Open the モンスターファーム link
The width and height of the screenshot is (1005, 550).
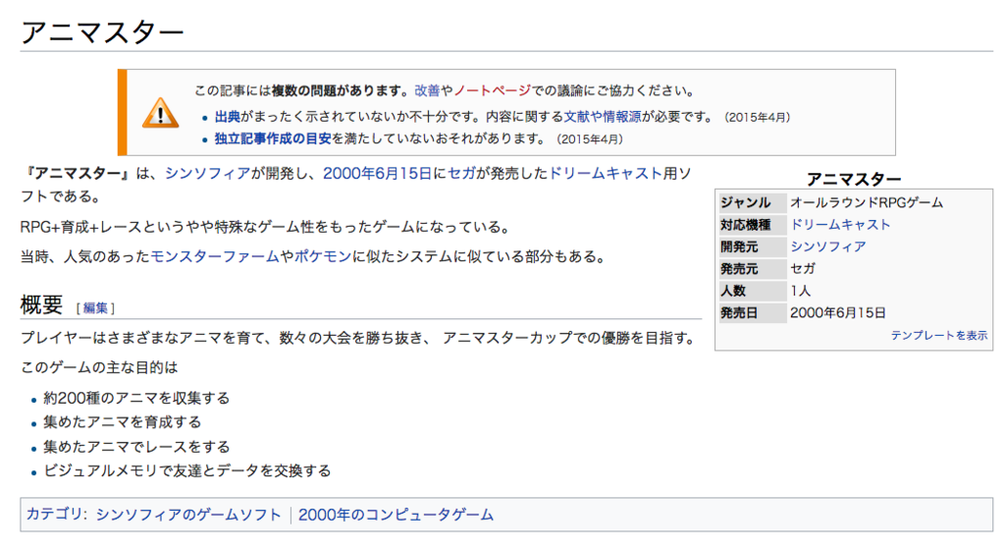click(215, 257)
